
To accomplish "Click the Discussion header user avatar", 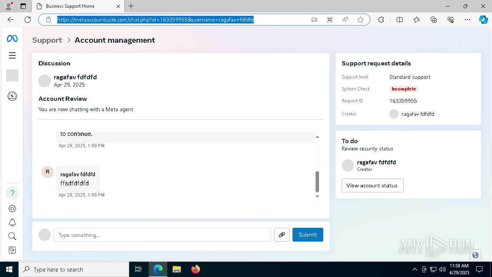I will tap(45, 81).
